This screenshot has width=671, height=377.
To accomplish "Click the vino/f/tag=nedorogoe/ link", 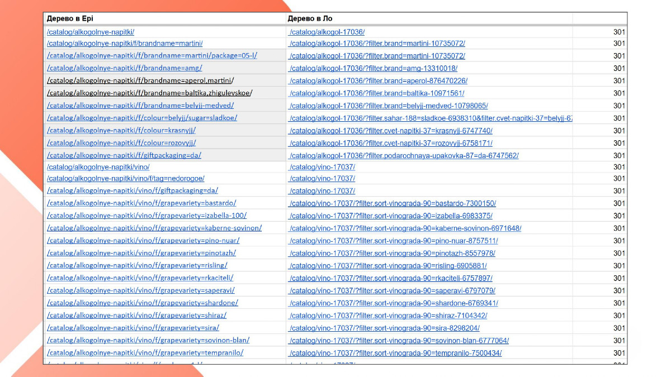I will tap(126, 178).
